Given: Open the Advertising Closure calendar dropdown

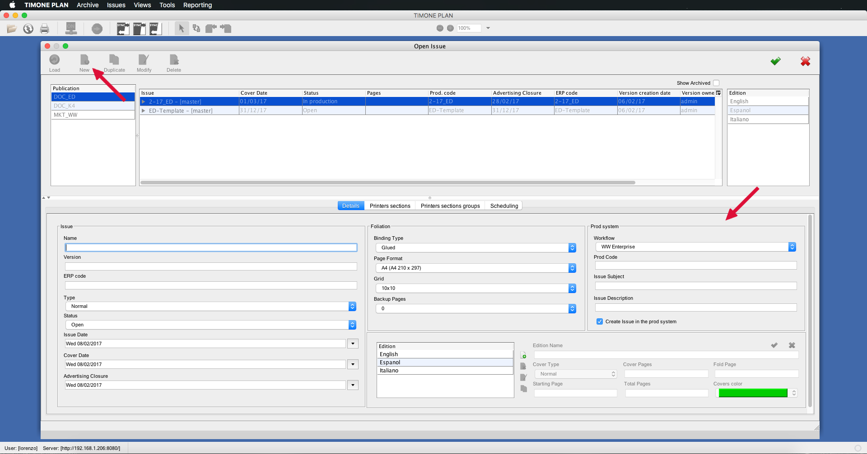Looking at the screenshot, I should tap(353, 385).
